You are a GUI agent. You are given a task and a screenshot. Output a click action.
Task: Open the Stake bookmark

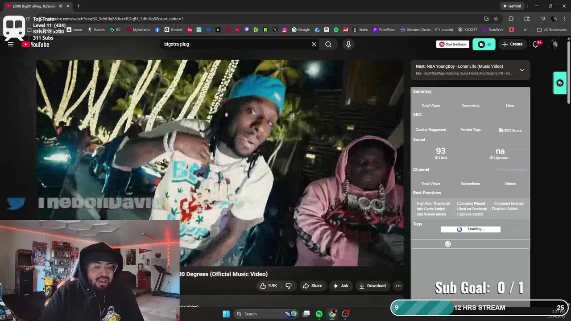[x=360, y=30]
